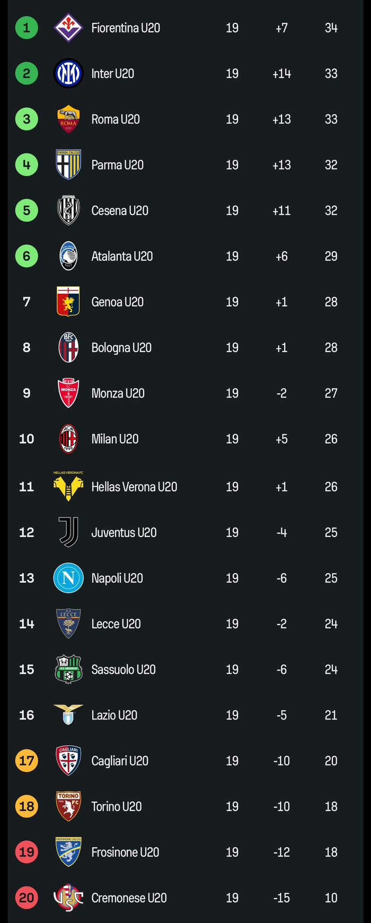
Task: Click the Torino U20 bull badge
Action: 68,806
